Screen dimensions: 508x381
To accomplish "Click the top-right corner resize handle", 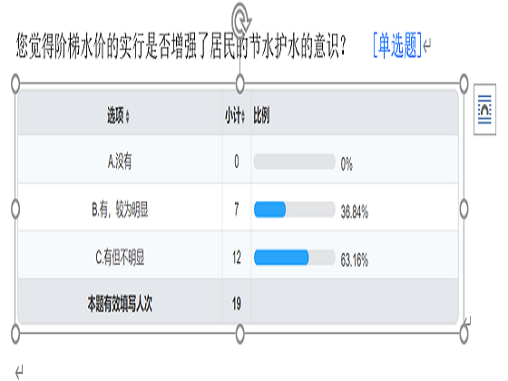I will coord(464,83).
